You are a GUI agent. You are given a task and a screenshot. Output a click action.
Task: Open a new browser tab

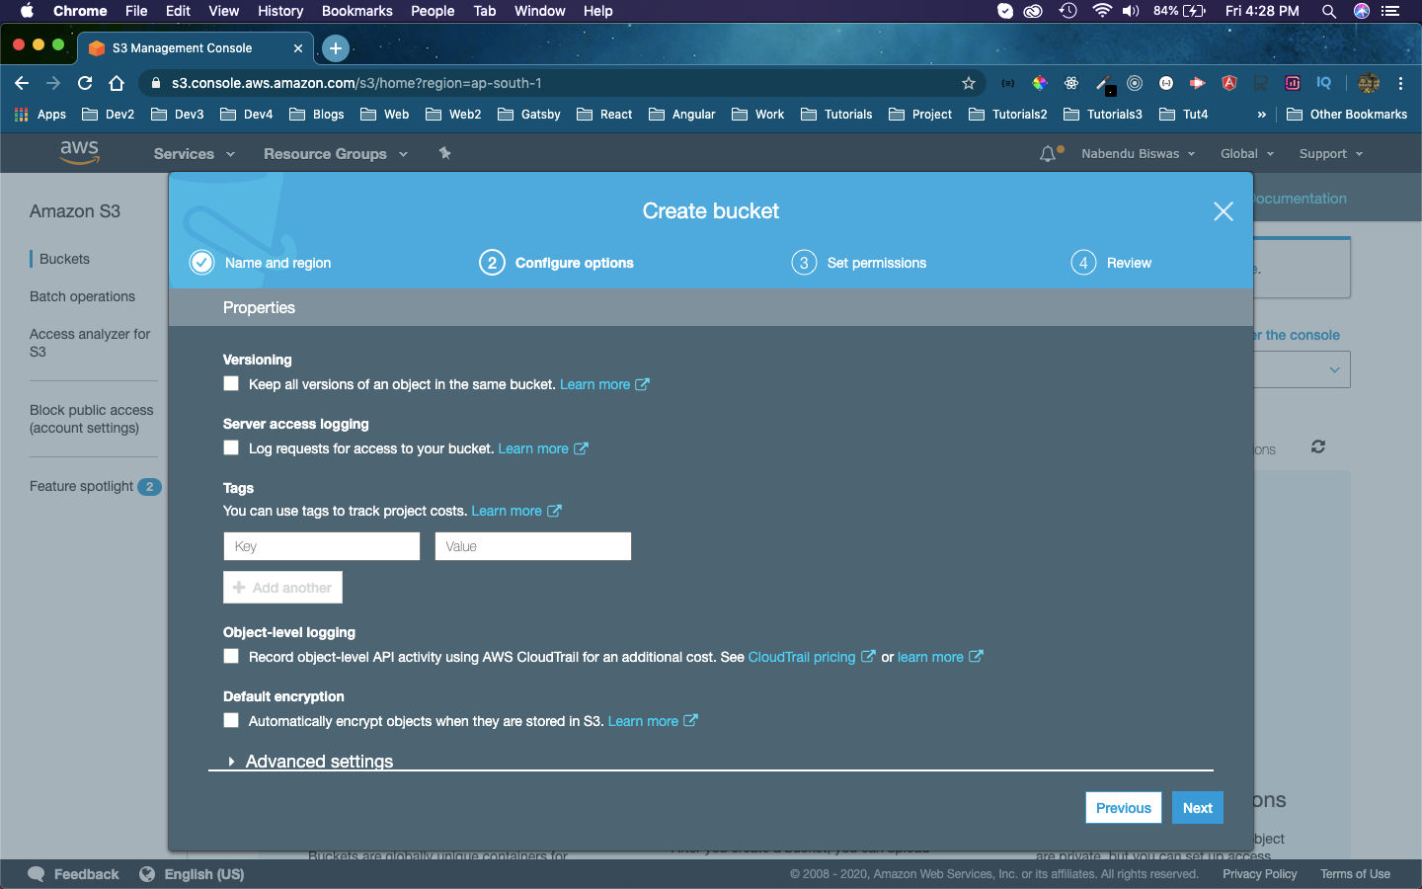point(336,47)
